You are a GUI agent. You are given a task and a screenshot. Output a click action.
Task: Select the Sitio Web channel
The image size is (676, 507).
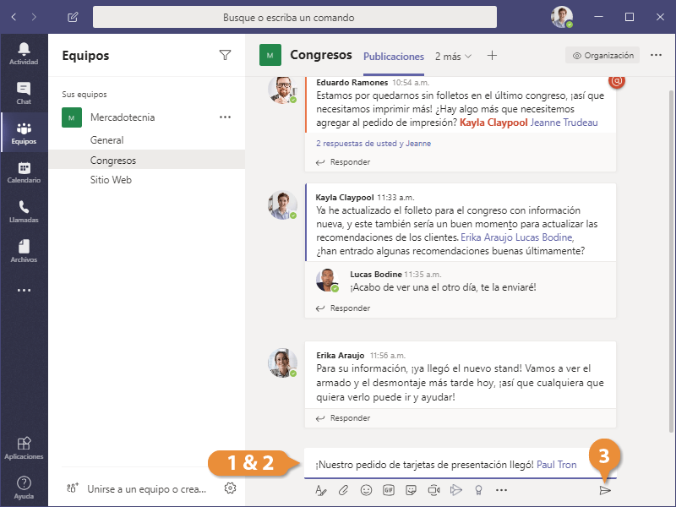[x=111, y=180]
